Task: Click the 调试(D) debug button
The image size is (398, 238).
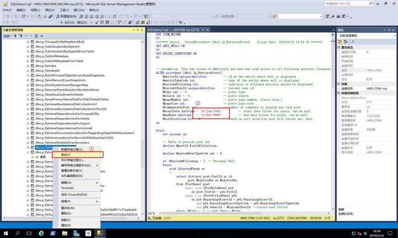Action: click(82, 23)
